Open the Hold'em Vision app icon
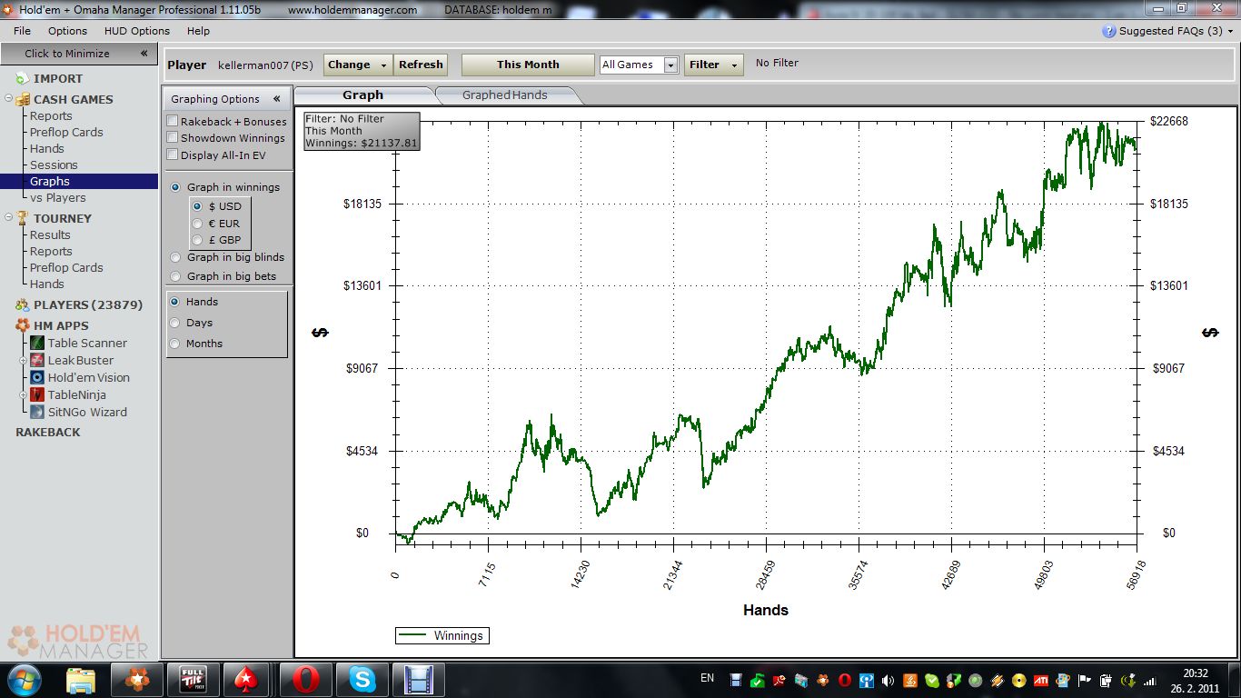This screenshot has height=698, width=1241. 37,377
